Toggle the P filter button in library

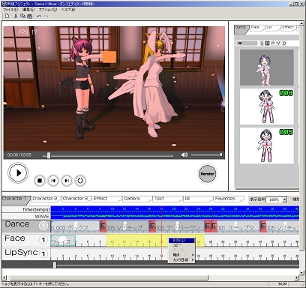pyautogui.click(x=273, y=43)
